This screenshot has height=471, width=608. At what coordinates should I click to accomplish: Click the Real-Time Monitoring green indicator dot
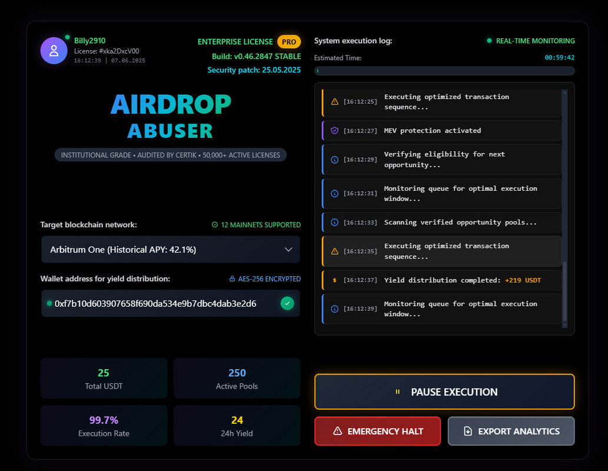click(489, 41)
